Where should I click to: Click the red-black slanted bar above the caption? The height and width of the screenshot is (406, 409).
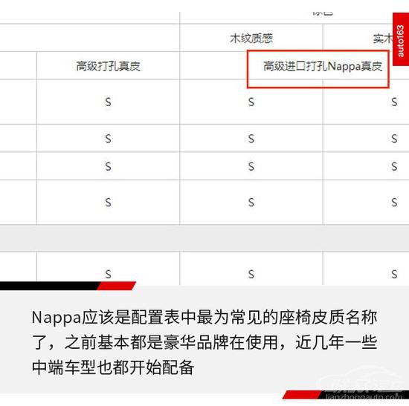tap(68, 286)
